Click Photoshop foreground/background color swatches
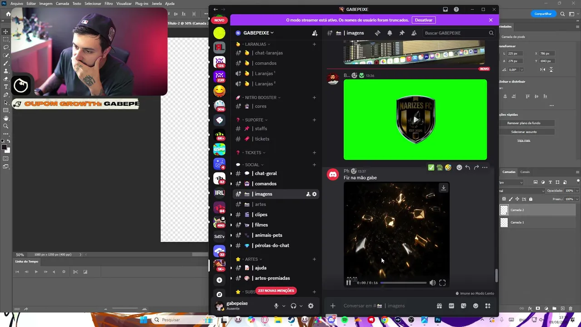The image size is (581, 327). pos(5,149)
